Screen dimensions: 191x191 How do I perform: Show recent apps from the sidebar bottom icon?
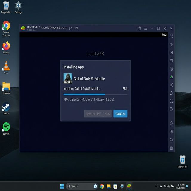tap(171, 148)
